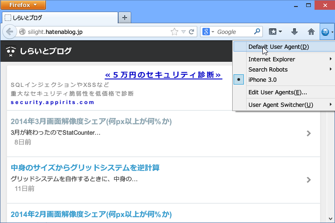Expand the User Agent Switcher(U) submenu

click(x=284, y=105)
